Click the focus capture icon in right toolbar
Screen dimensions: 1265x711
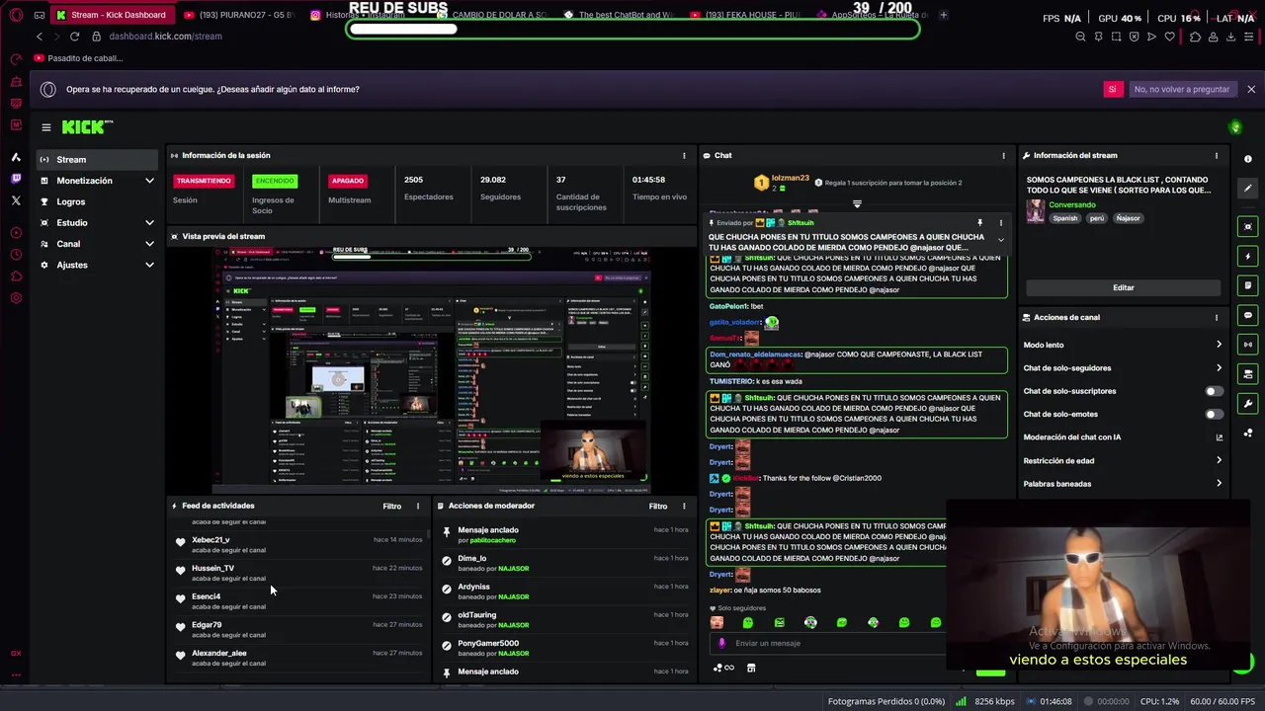[1248, 226]
